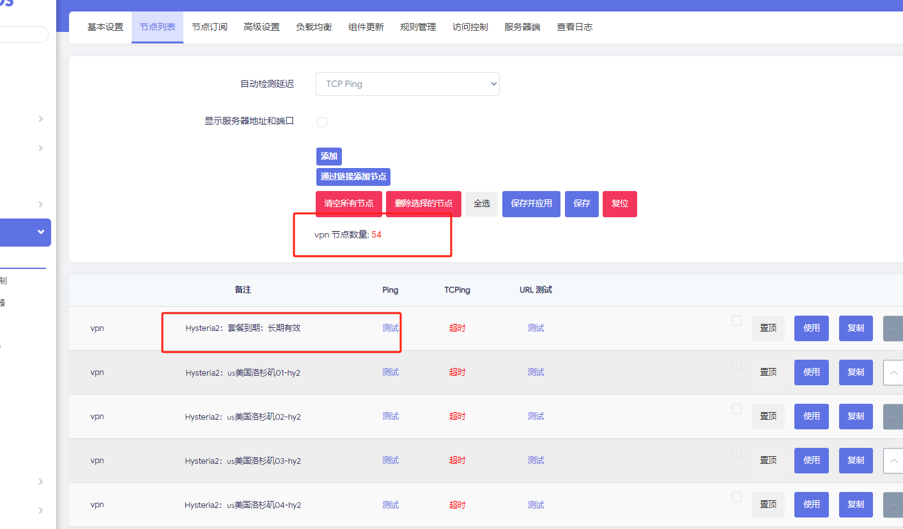The image size is (903, 529).
Task: Run Ping 测试 for 美国洛杉矶02-hy2
Action: click(x=390, y=417)
